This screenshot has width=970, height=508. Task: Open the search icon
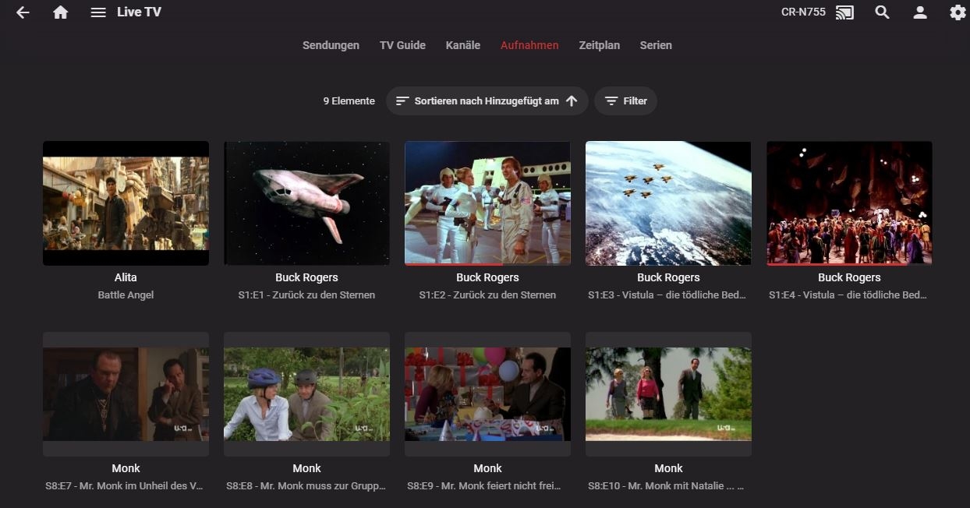(x=882, y=12)
